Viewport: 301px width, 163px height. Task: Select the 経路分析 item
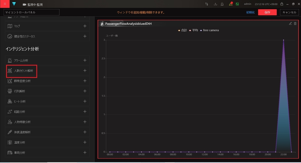pos(47,112)
